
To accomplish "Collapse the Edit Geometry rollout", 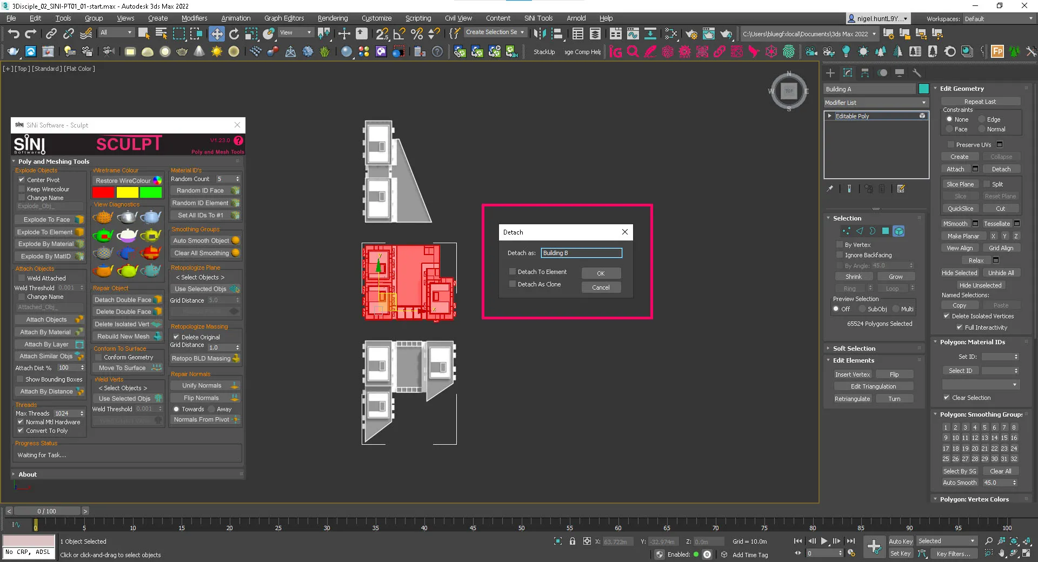I will point(962,89).
